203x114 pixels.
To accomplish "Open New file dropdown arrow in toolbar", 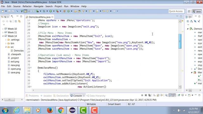I will tap(6, 11).
